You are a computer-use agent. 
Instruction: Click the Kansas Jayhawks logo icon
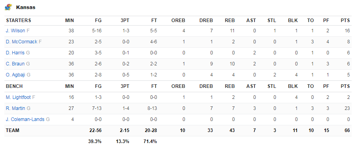[8, 7]
